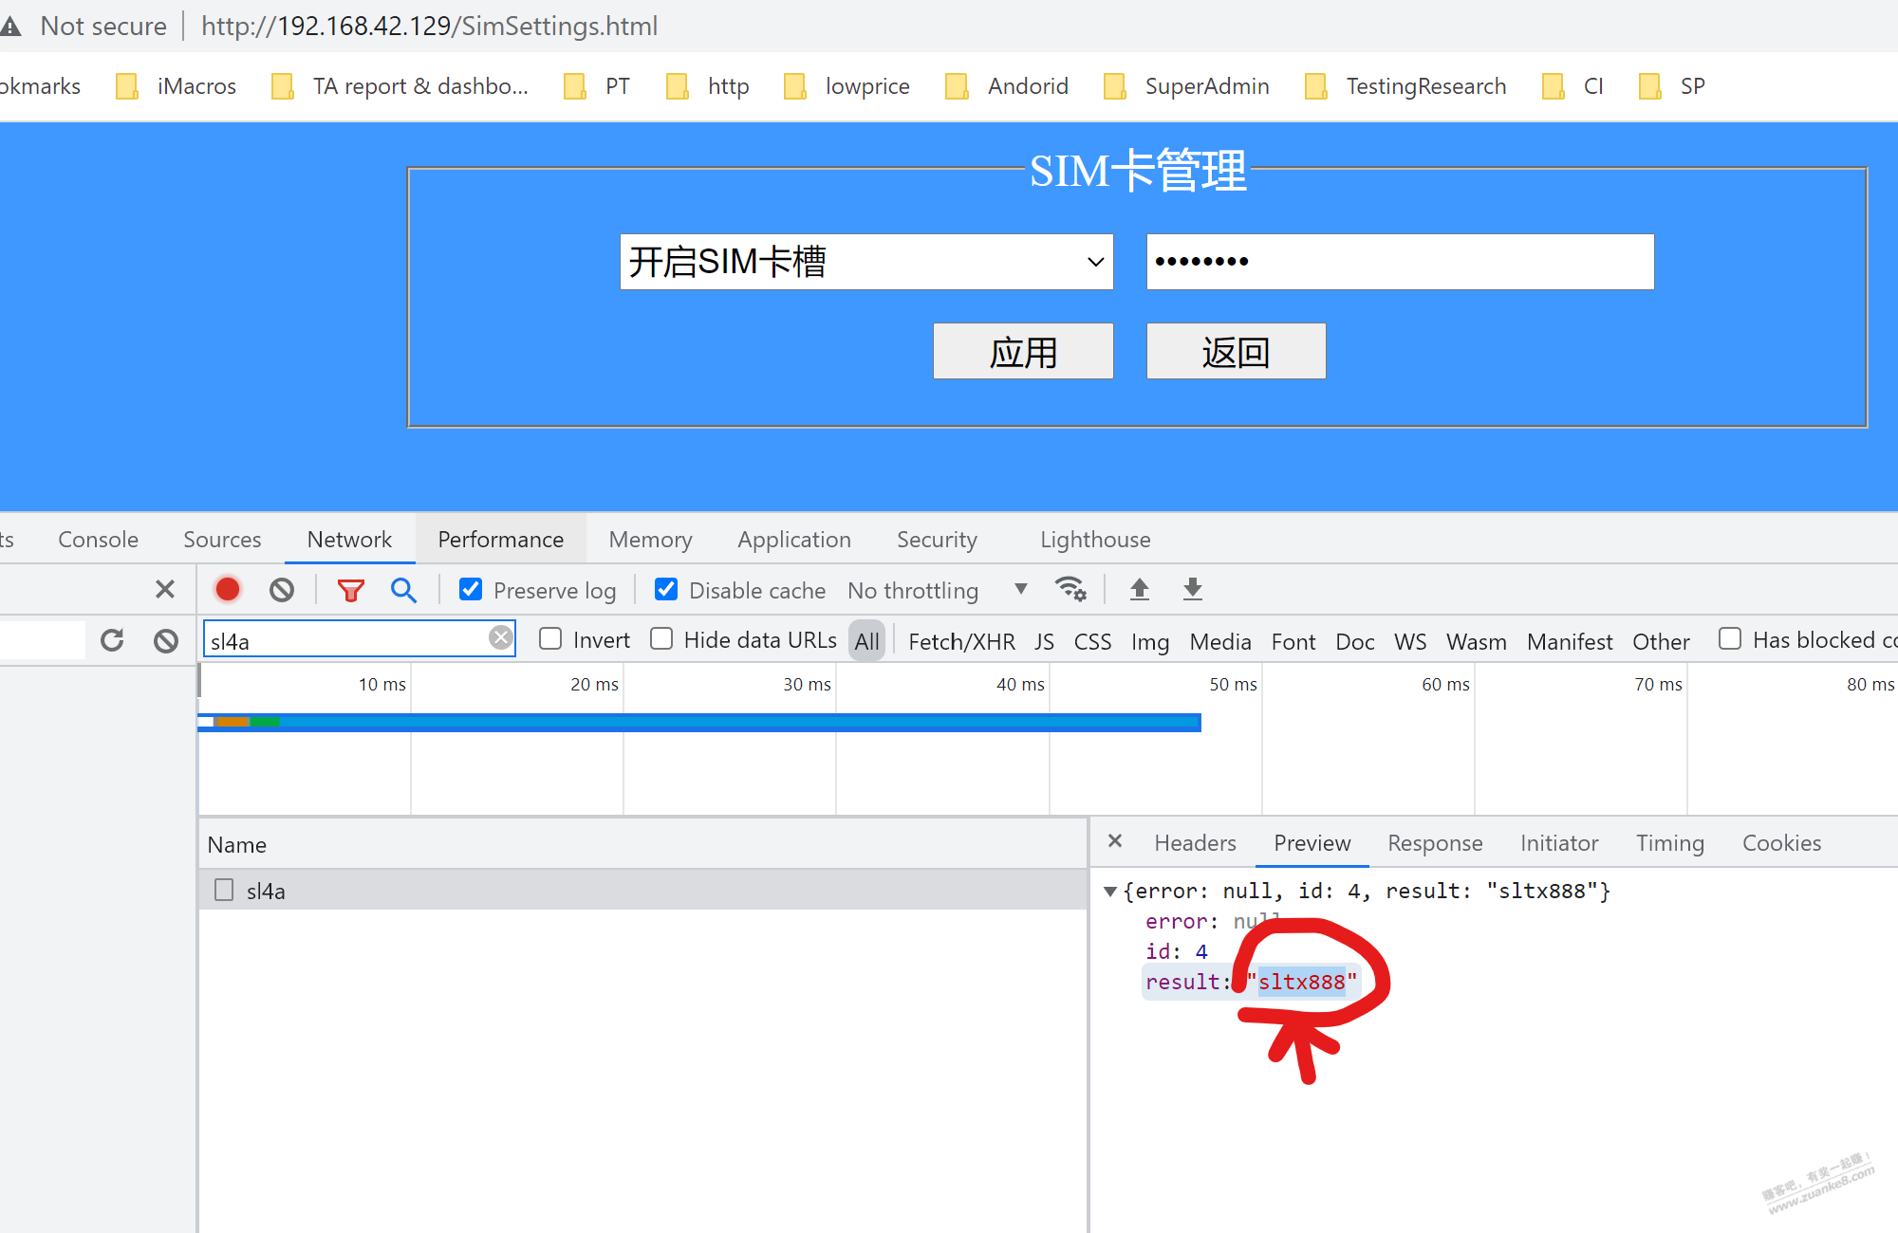The image size is (1898, 1233).
Task: View the Response tab of request
Action: point(1435,842)
